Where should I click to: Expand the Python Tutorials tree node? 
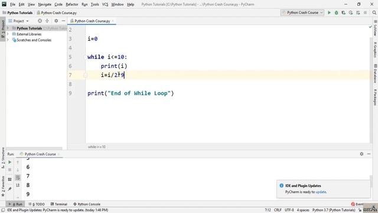point(8,28)
